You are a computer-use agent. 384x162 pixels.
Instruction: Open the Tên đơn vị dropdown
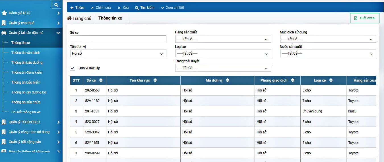(118, 54)
